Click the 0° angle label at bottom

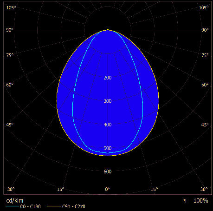click(107, 189)
